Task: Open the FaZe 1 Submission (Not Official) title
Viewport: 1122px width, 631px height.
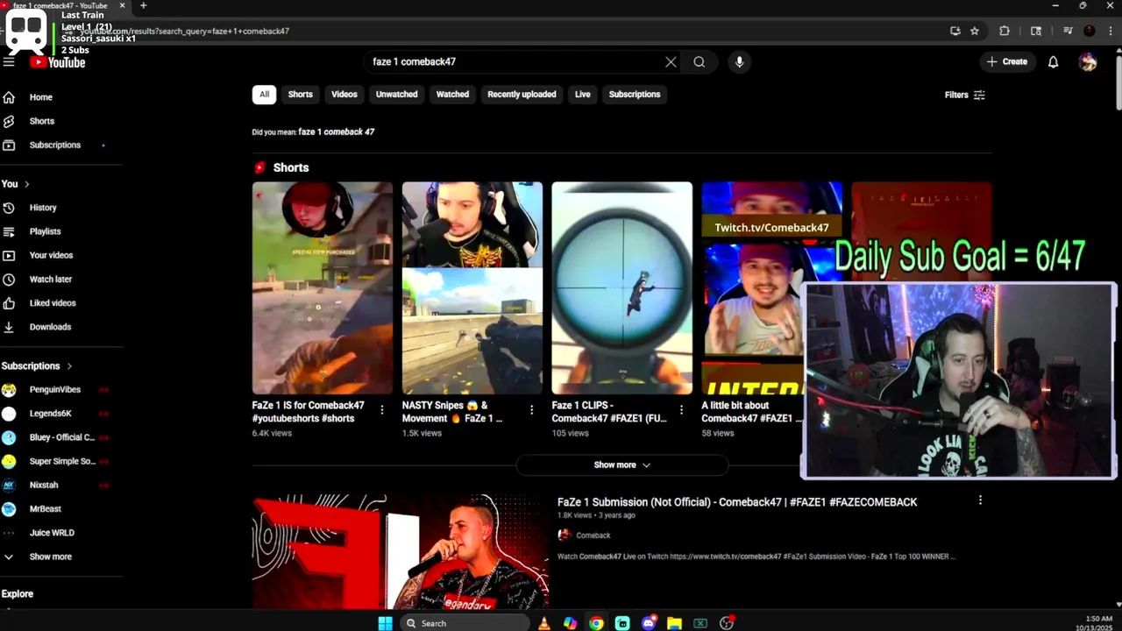Action: click(737, 502)
